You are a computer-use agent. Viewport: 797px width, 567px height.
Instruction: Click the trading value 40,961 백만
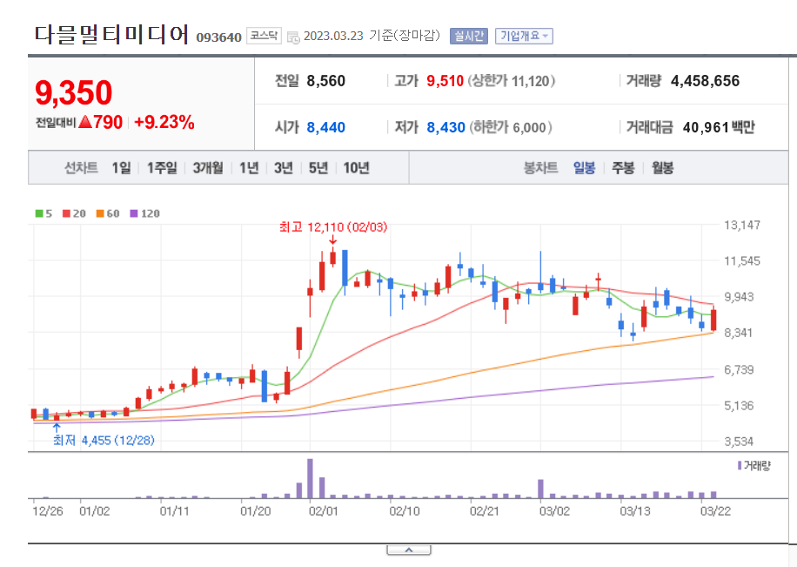(719, 127)
